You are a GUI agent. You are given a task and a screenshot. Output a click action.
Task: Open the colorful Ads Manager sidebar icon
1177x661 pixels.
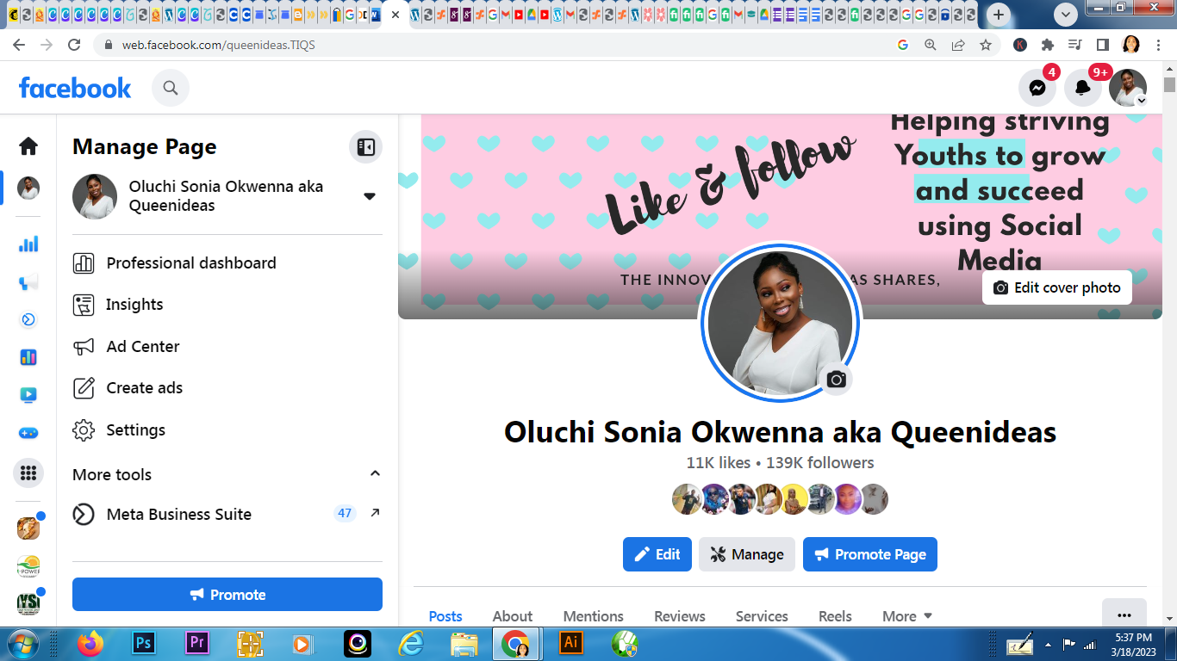click(x=28, y=357)
